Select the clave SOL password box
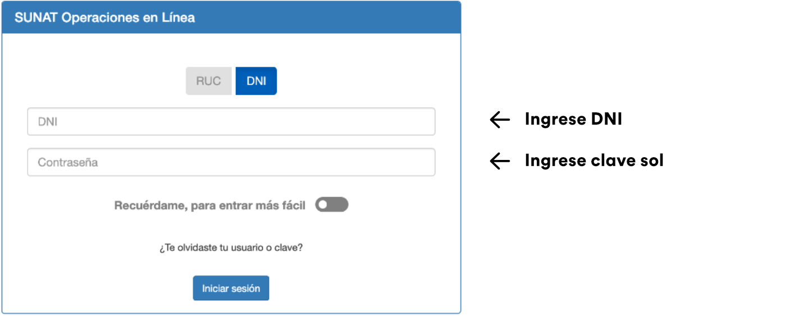This screenshot has height=316, width=785. pyautogui.click(x=231, y=162)
